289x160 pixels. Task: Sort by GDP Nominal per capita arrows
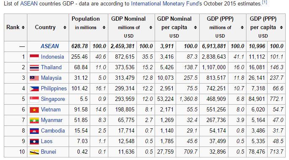[x=195, y=27]
